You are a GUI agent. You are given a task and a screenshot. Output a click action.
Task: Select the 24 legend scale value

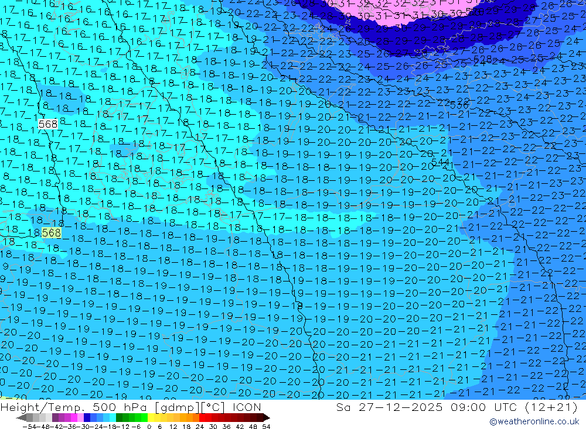click(200, 427)
